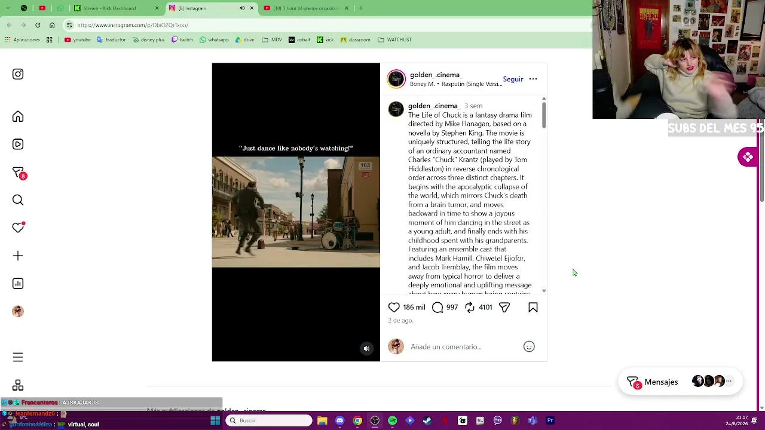Viewport: 765px width, 430px height.
Task: Open youtube bookmark
Action: click(x=78, y=40)
